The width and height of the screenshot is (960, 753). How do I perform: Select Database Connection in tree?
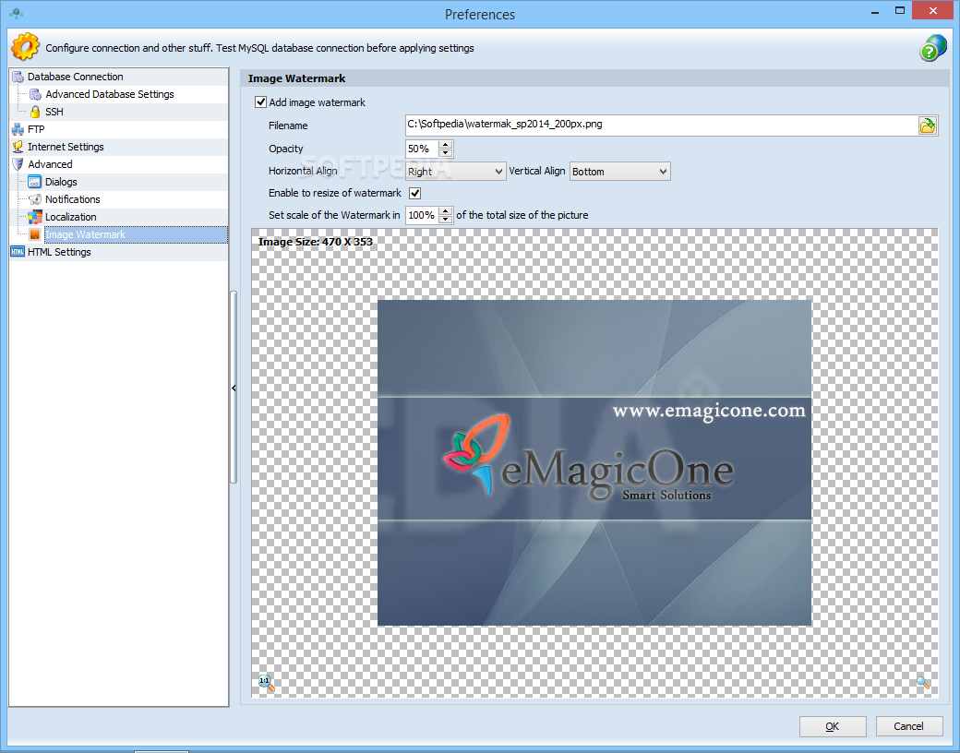pos(76,77)
